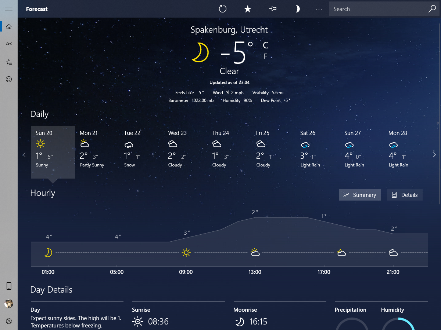
Task: Refresh the weather forecast
Action: pos(223,9)
